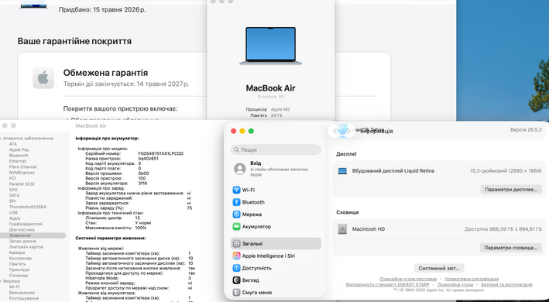Select Брандмауер under Мережа tree
Viewport: 549px width, 302px height.
click(22, 293)
